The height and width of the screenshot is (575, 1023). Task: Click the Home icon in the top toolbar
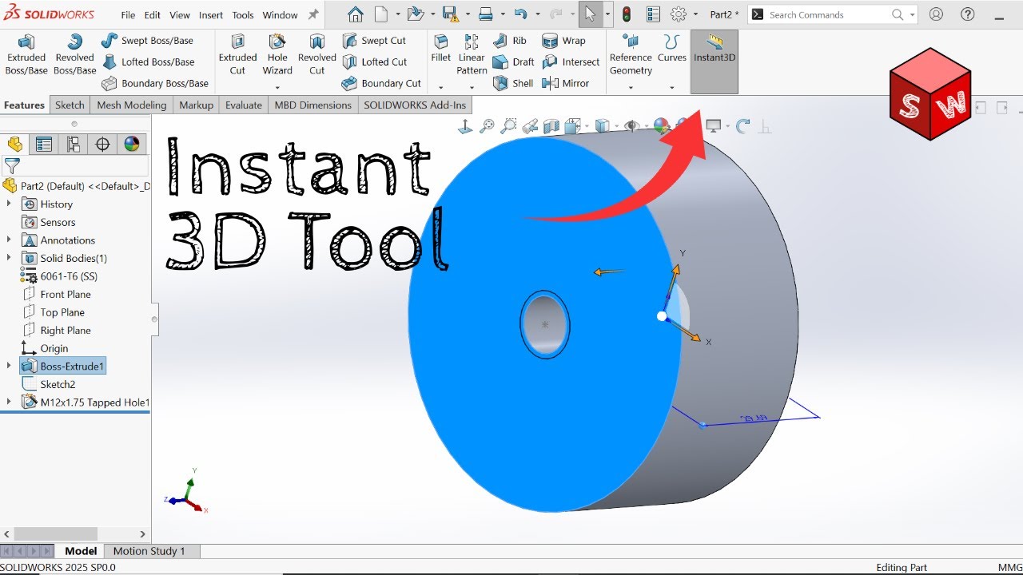click(356, 14)
